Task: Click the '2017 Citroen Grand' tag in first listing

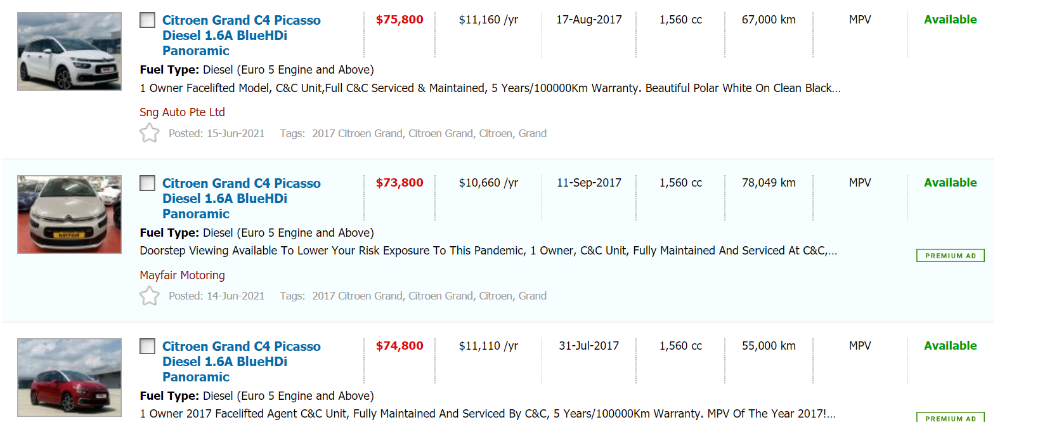Action: (x=357, y=134)
